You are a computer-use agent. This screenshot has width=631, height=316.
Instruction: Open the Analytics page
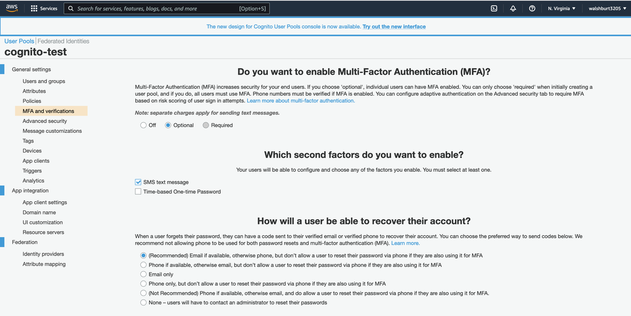point(33,181)
